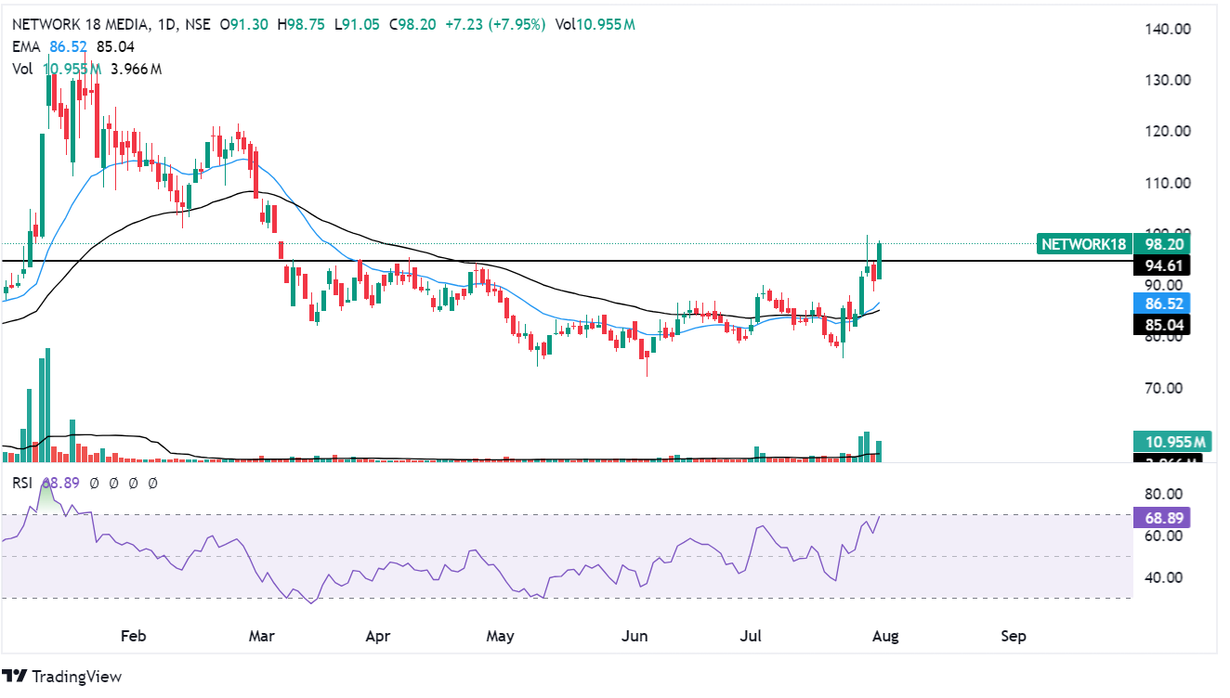The image size is (1230, 698).
Task: Click the NETWORK18 green price tag
Action: pos(1083,245)
